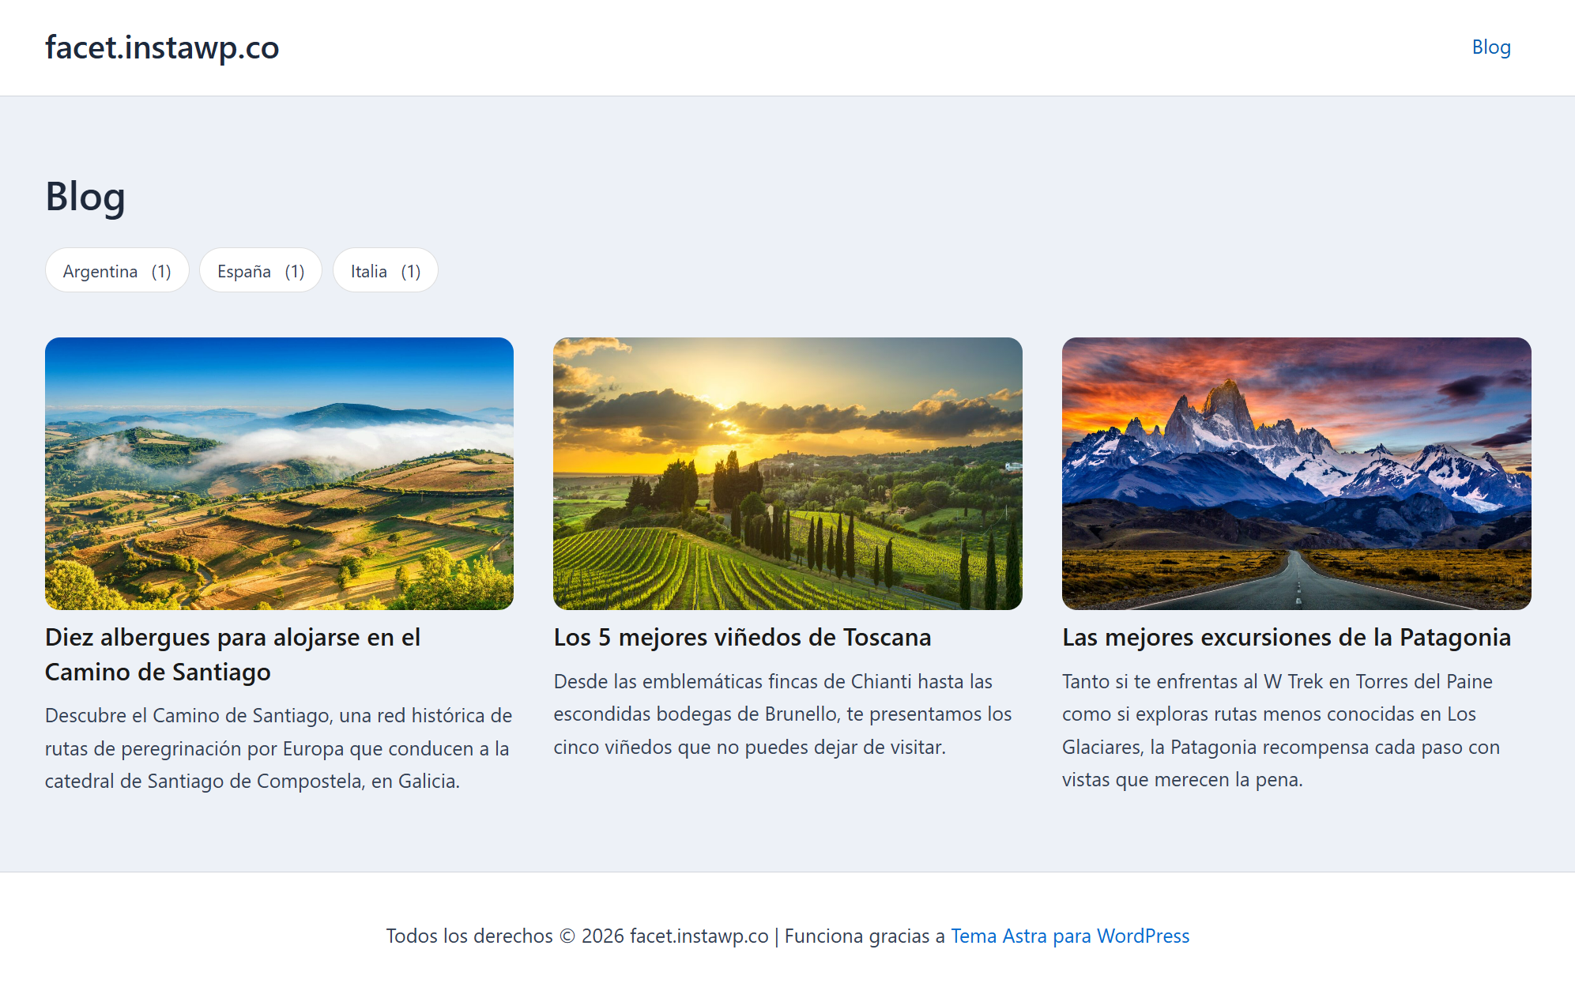Visit the Tema Astra para WordPress link
The height and width of the screenshot is (987, 1575).
point(1069,936)
